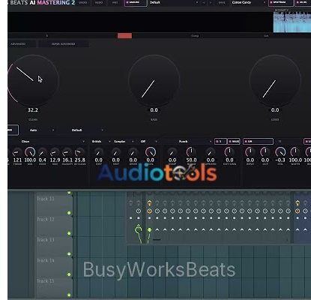Click the ceiling knob showing -0.3
The height and width of the screenshot is (300, 311).
(x=280, y=152)
